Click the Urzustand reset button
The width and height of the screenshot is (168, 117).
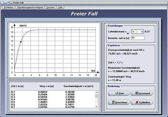pyautogui.click(x=142, y=93)
